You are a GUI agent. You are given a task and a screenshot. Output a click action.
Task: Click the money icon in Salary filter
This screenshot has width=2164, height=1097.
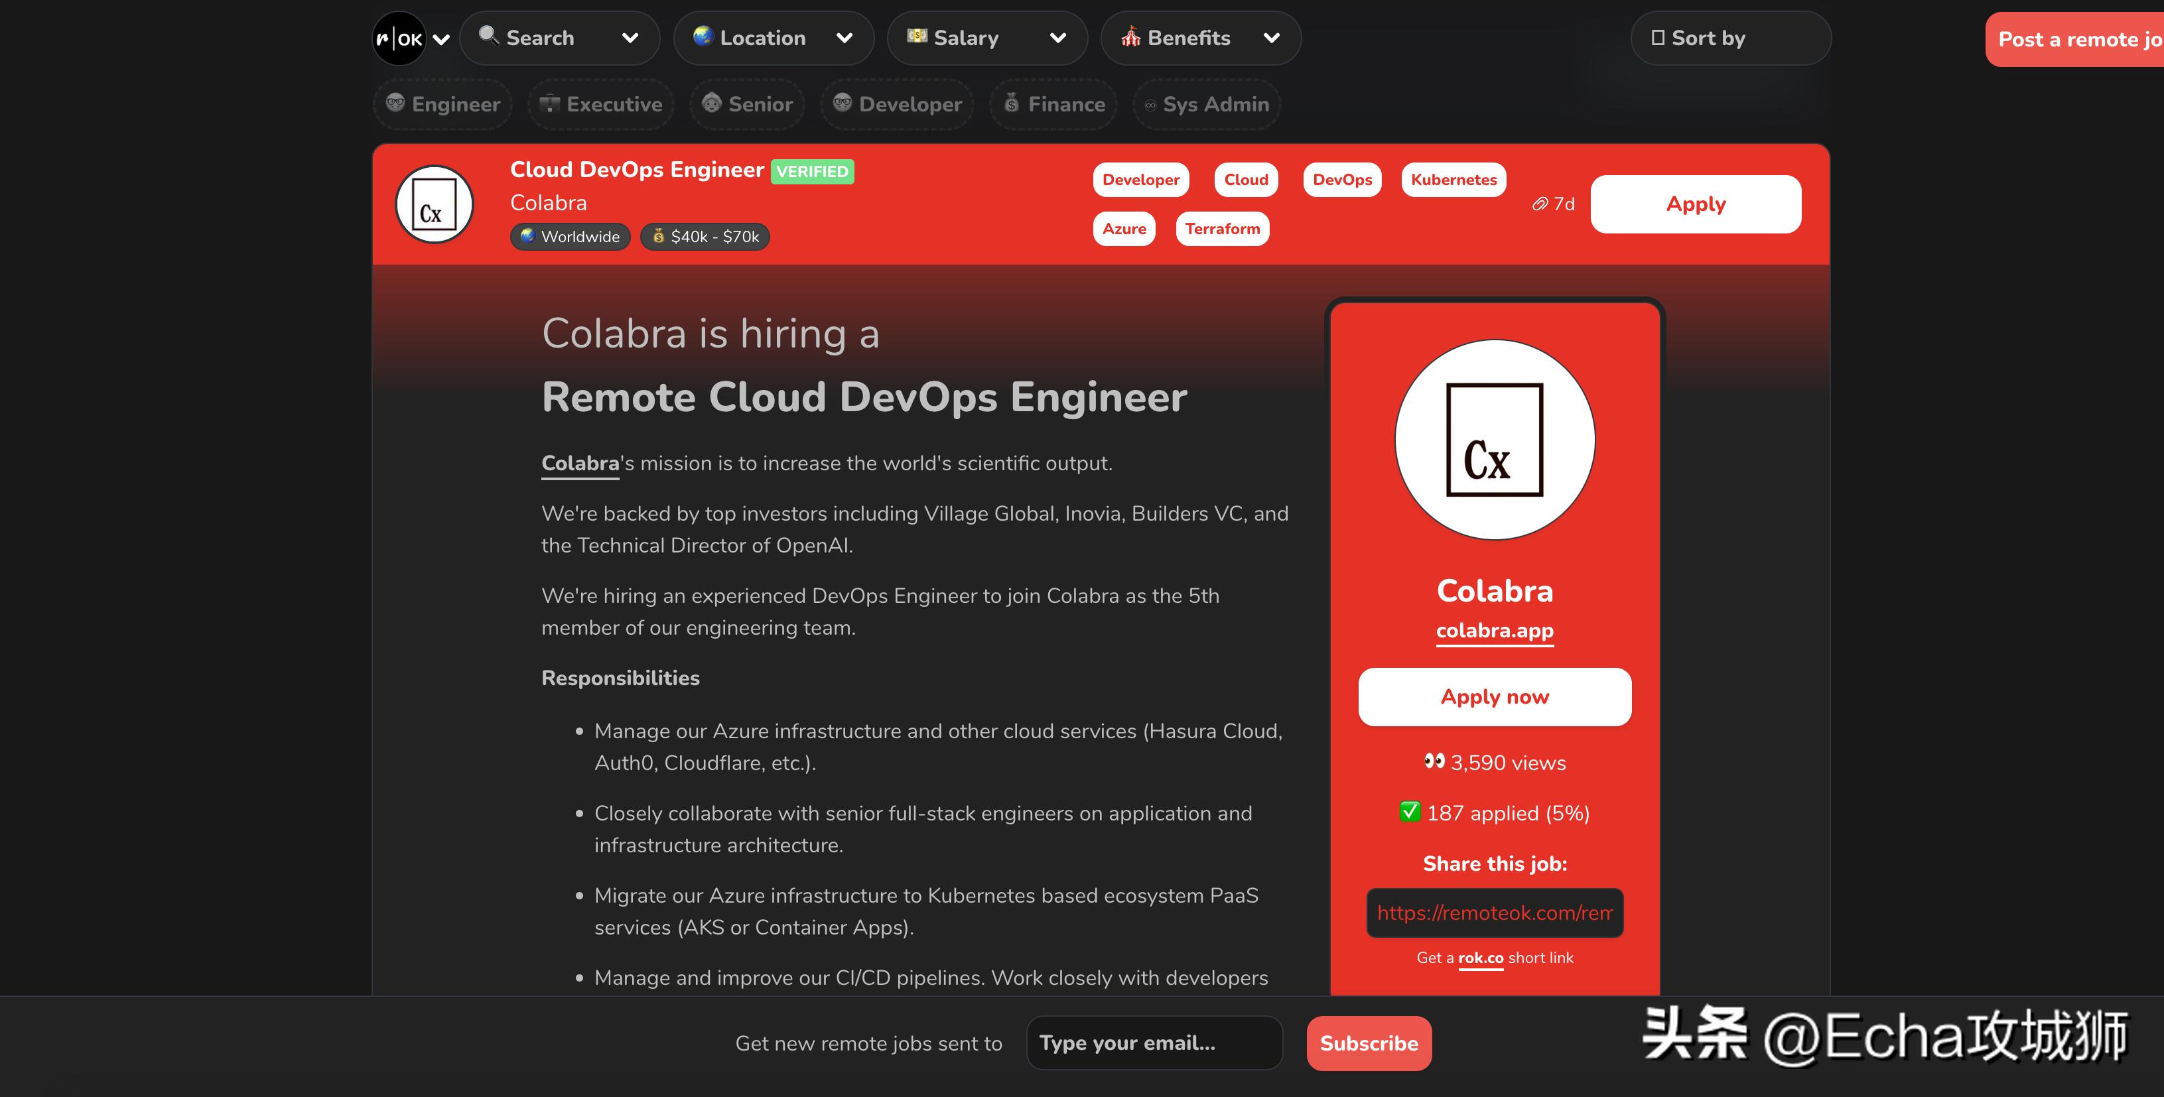[x=917, y=36]
